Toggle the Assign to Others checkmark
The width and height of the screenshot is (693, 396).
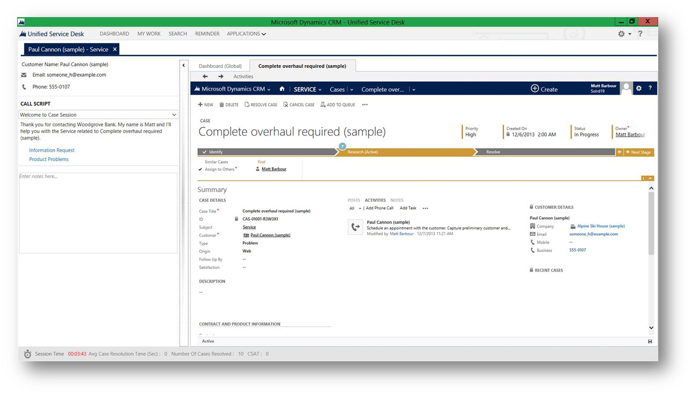pos(200,169)
